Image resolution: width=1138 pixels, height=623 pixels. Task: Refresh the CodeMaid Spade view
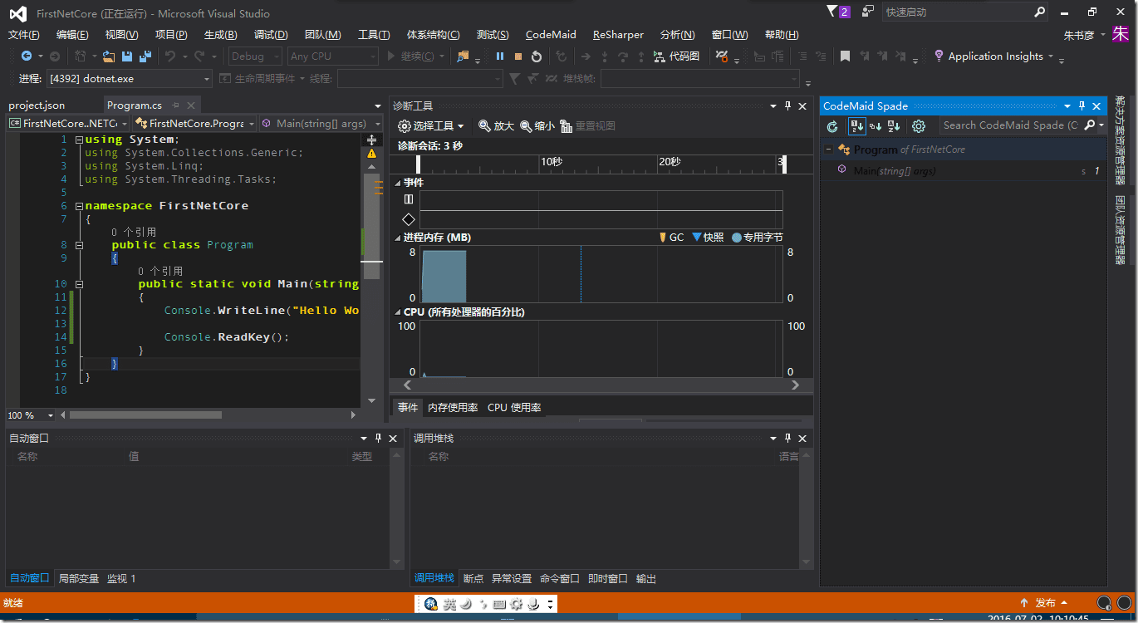[x=831, y=126]
